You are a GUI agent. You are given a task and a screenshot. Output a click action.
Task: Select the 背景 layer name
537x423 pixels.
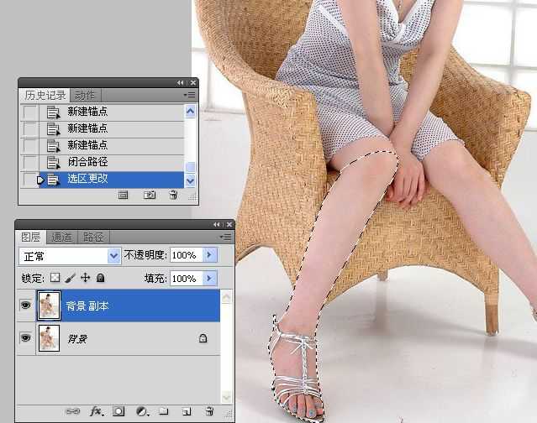[x=77, y=339]
